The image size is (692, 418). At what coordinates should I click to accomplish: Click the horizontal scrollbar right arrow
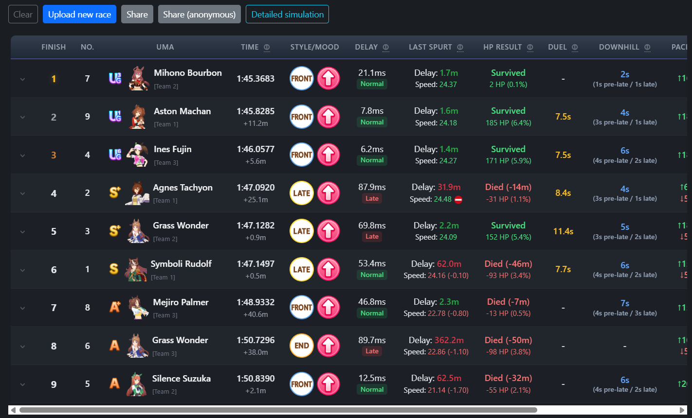[682, 410]
